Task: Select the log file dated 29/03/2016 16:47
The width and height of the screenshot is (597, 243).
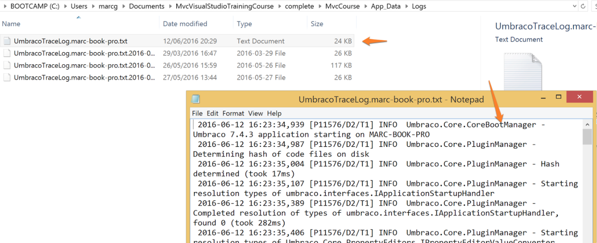Action: [x=85, y=53]
